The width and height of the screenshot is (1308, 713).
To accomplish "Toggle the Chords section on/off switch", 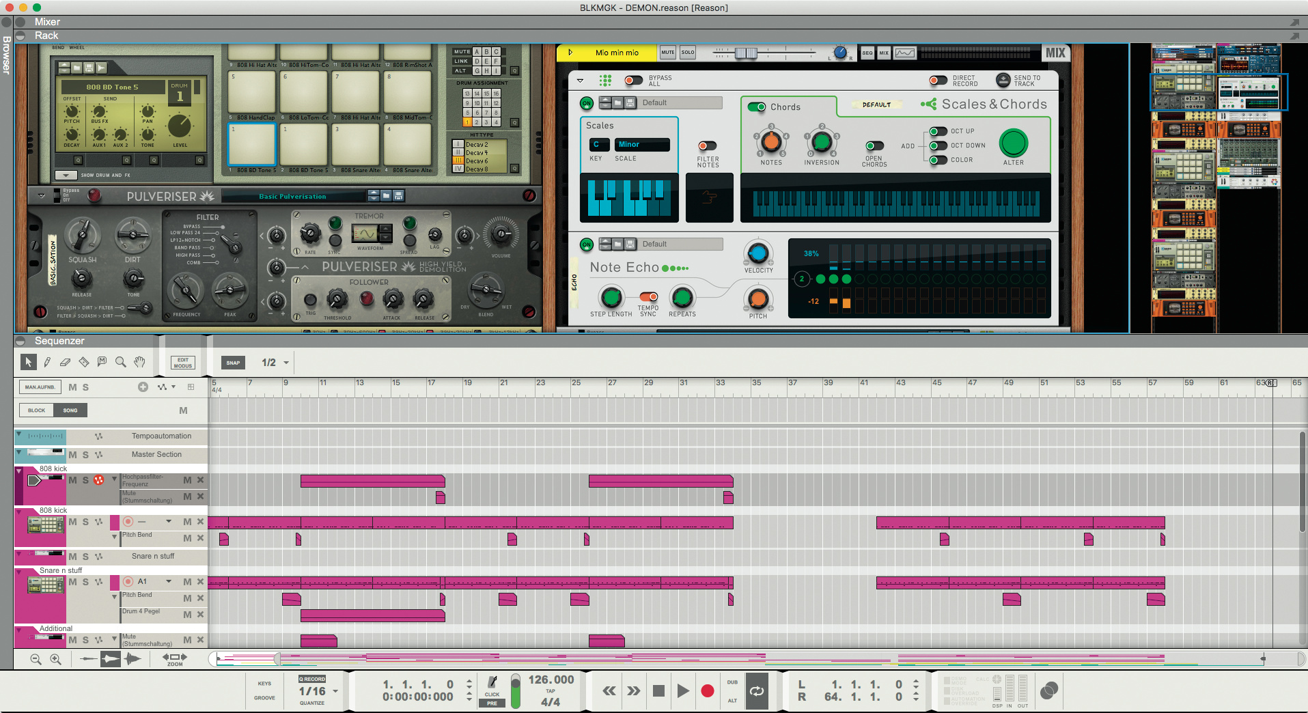I will (757, 107).
